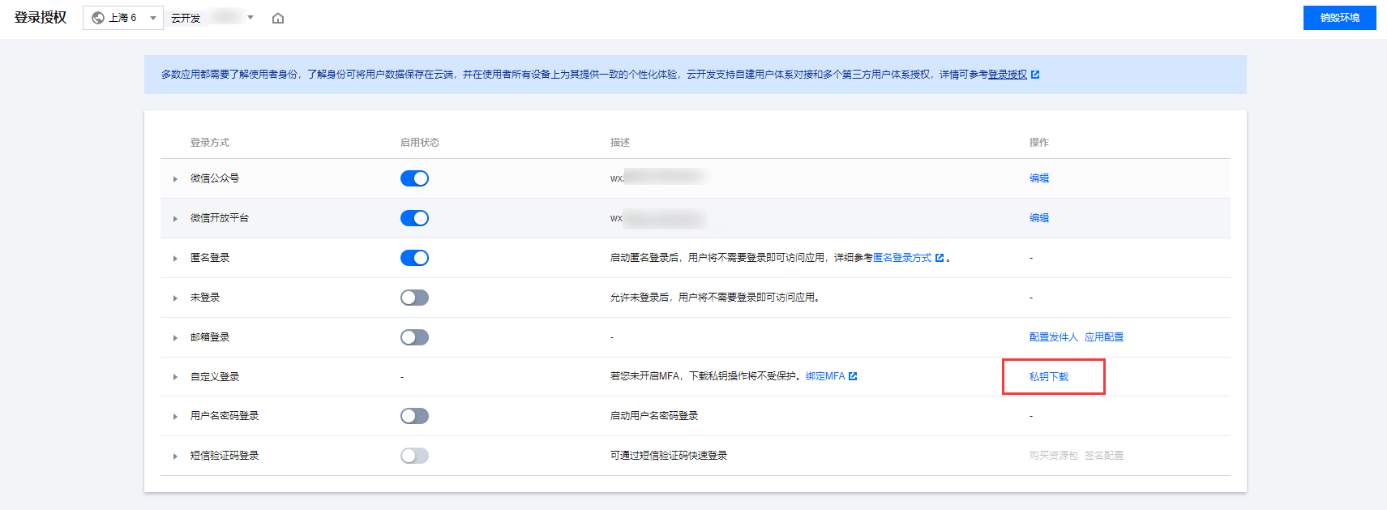Click the 描述 column header
Screen dimensions: 1387x510
620,143
